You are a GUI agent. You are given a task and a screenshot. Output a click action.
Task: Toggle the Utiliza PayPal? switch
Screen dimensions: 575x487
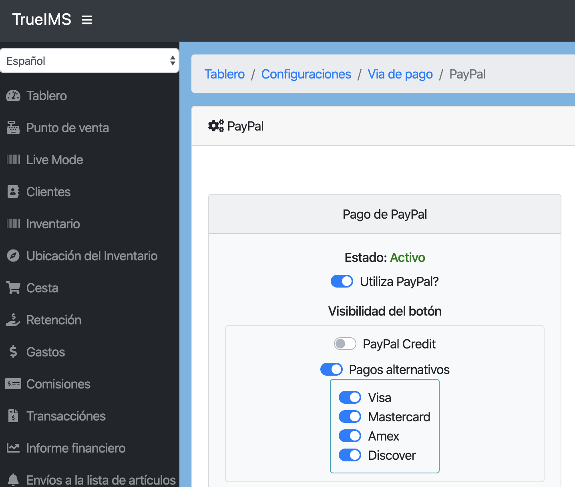click(x=342, y=282)
